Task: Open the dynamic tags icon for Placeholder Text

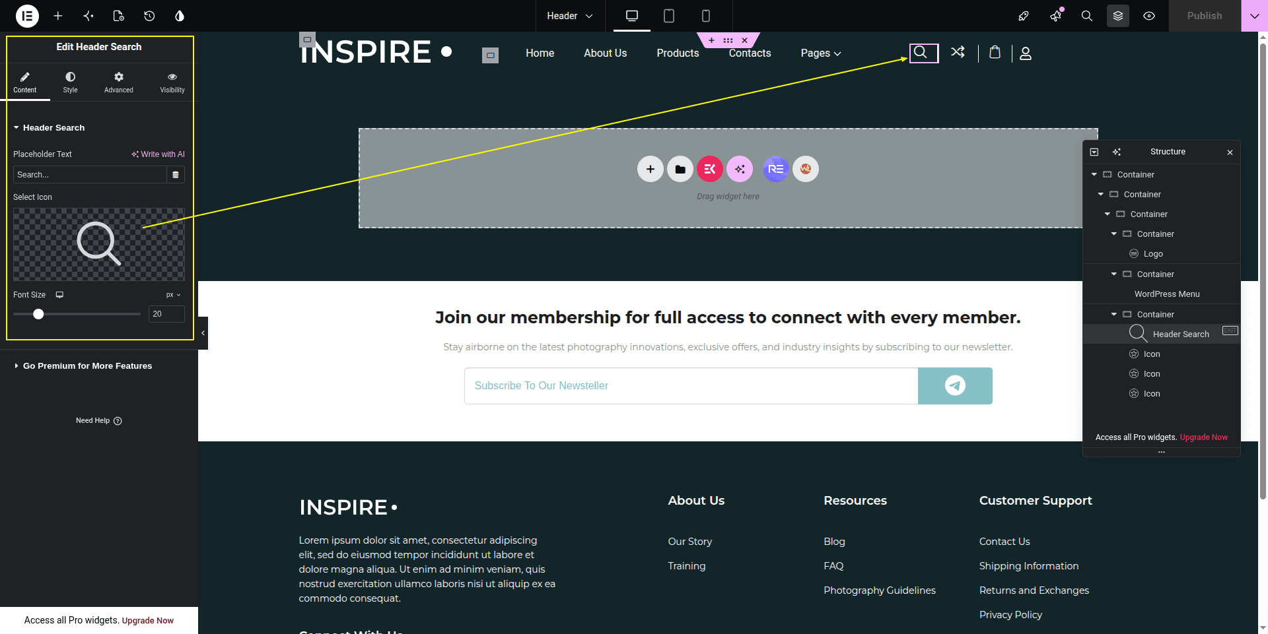Action: [x=176, y=175]
